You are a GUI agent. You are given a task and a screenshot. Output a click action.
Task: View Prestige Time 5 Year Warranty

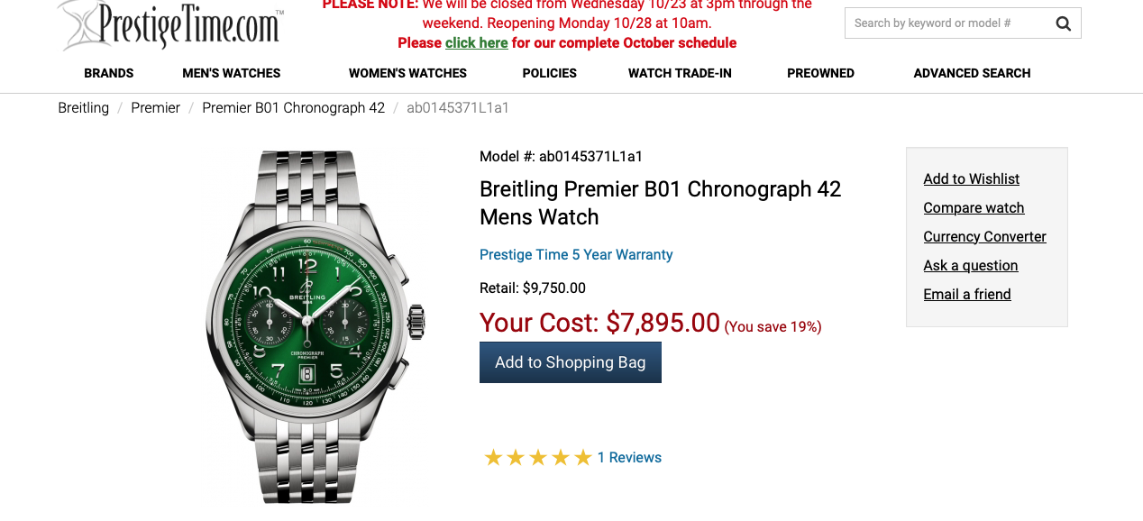[x=576, y=255]
